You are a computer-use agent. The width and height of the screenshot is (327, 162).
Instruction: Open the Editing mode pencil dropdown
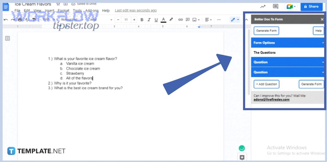pos(235,20)
